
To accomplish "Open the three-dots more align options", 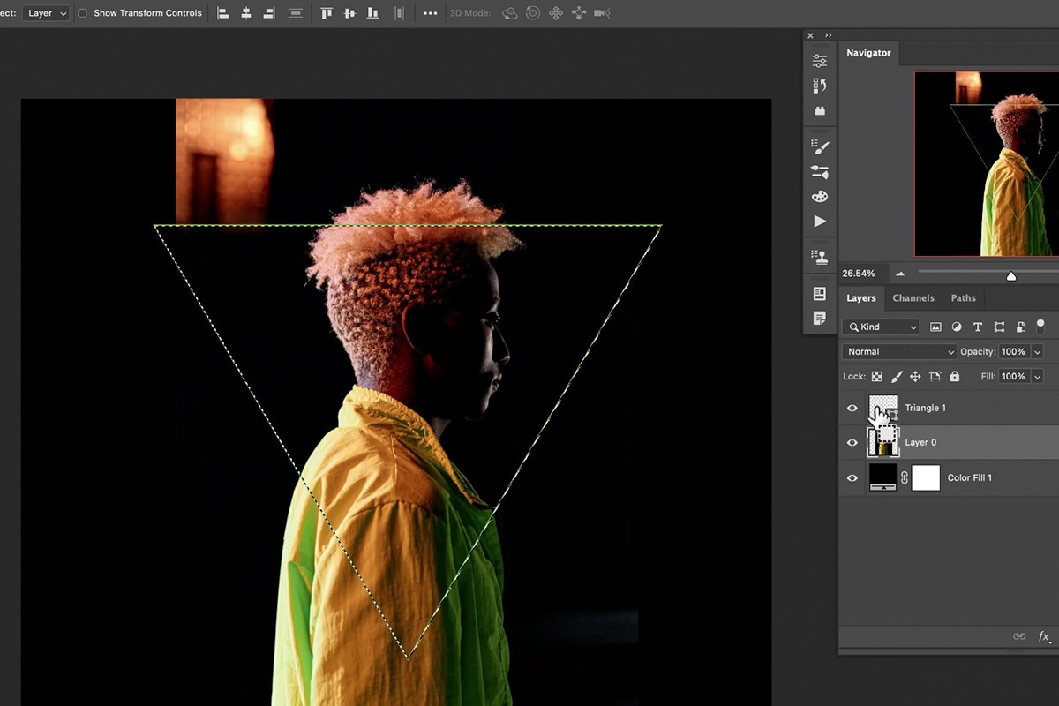I will (x=431, y=13).
